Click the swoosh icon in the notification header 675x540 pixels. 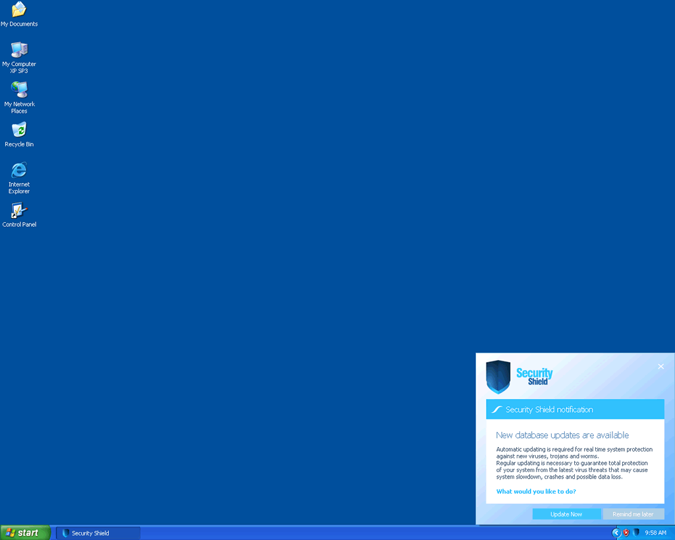(498, 409)
